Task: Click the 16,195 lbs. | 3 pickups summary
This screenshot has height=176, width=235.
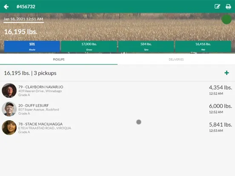Action: [x=30, y=73]
